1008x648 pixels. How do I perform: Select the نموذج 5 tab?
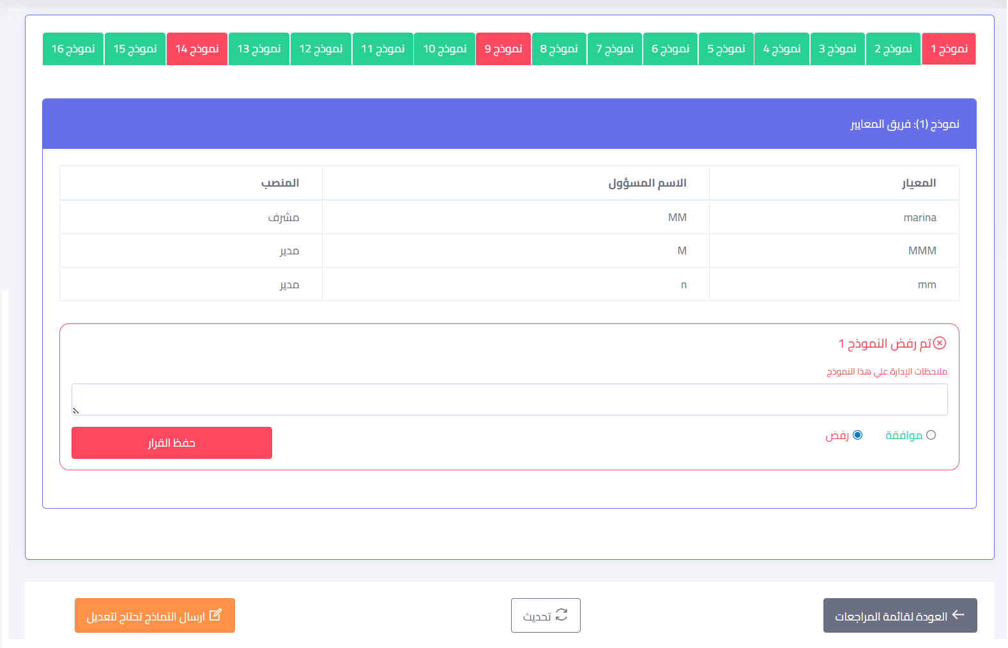point(726,49)
